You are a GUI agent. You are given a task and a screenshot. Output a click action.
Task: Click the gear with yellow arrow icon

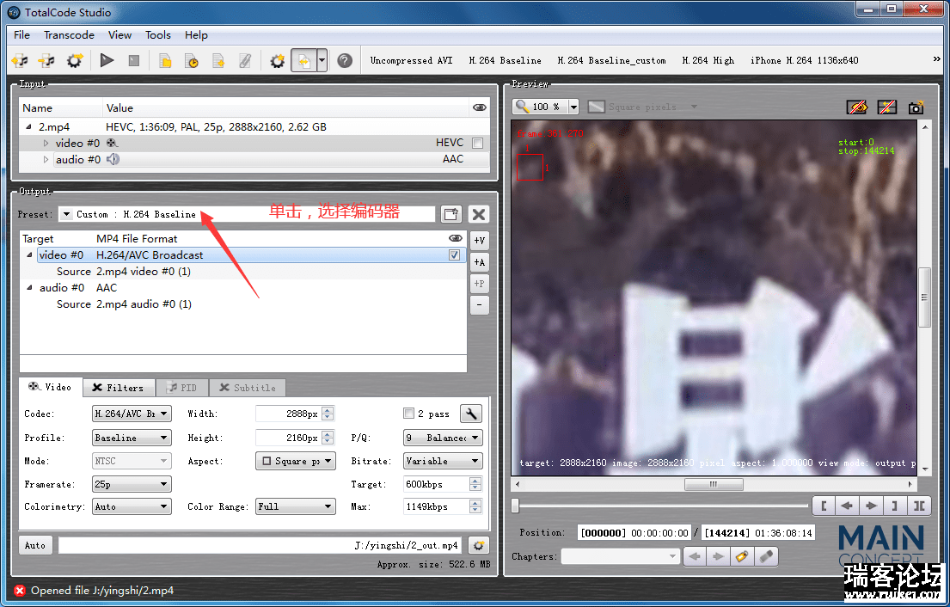pos(75,60)
